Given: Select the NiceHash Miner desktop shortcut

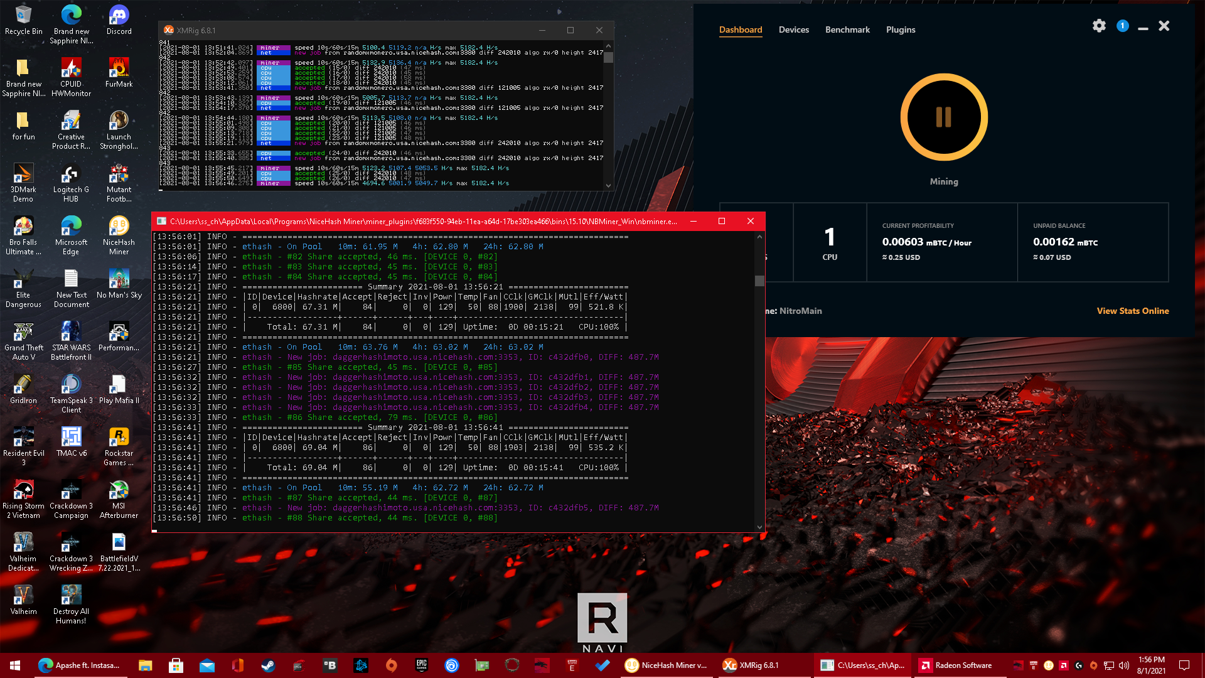Looking at the screenshot, I should pyautogui.click(x=119, y=236).
